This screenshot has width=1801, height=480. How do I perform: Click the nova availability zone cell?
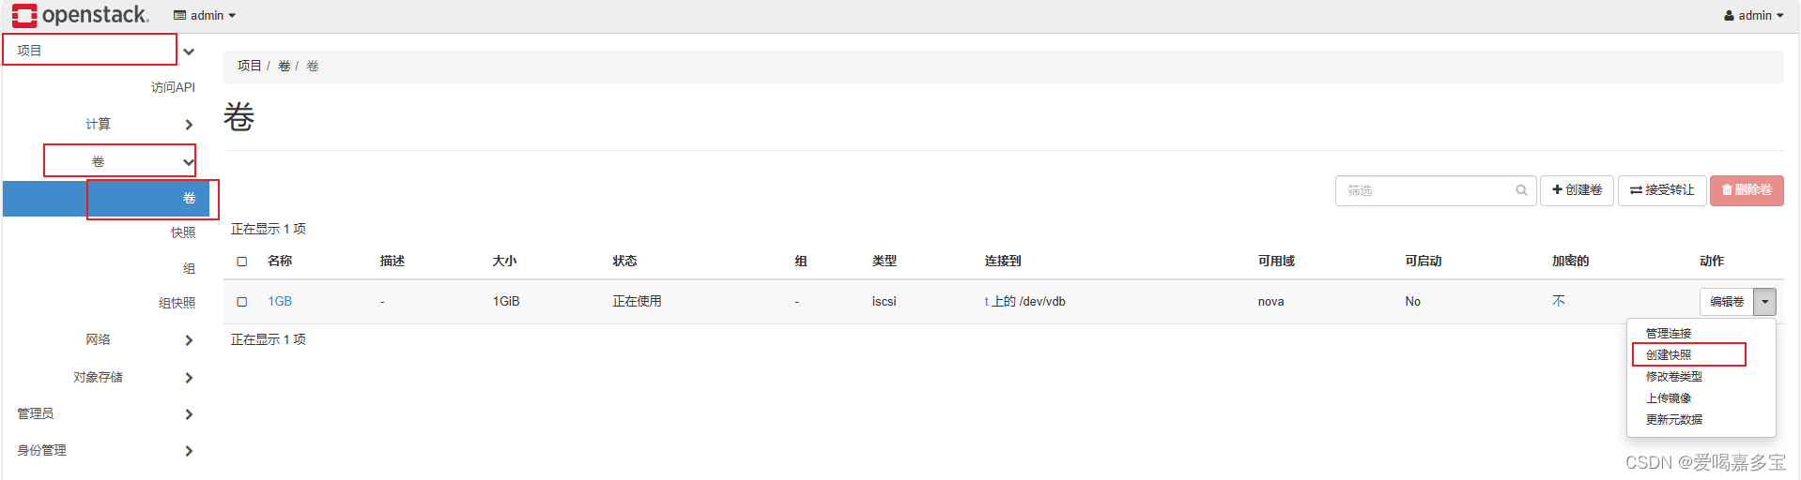1271,301
